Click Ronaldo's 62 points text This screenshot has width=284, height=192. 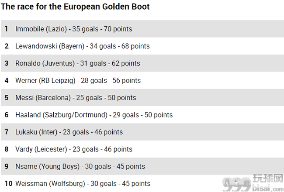point(126,64)
